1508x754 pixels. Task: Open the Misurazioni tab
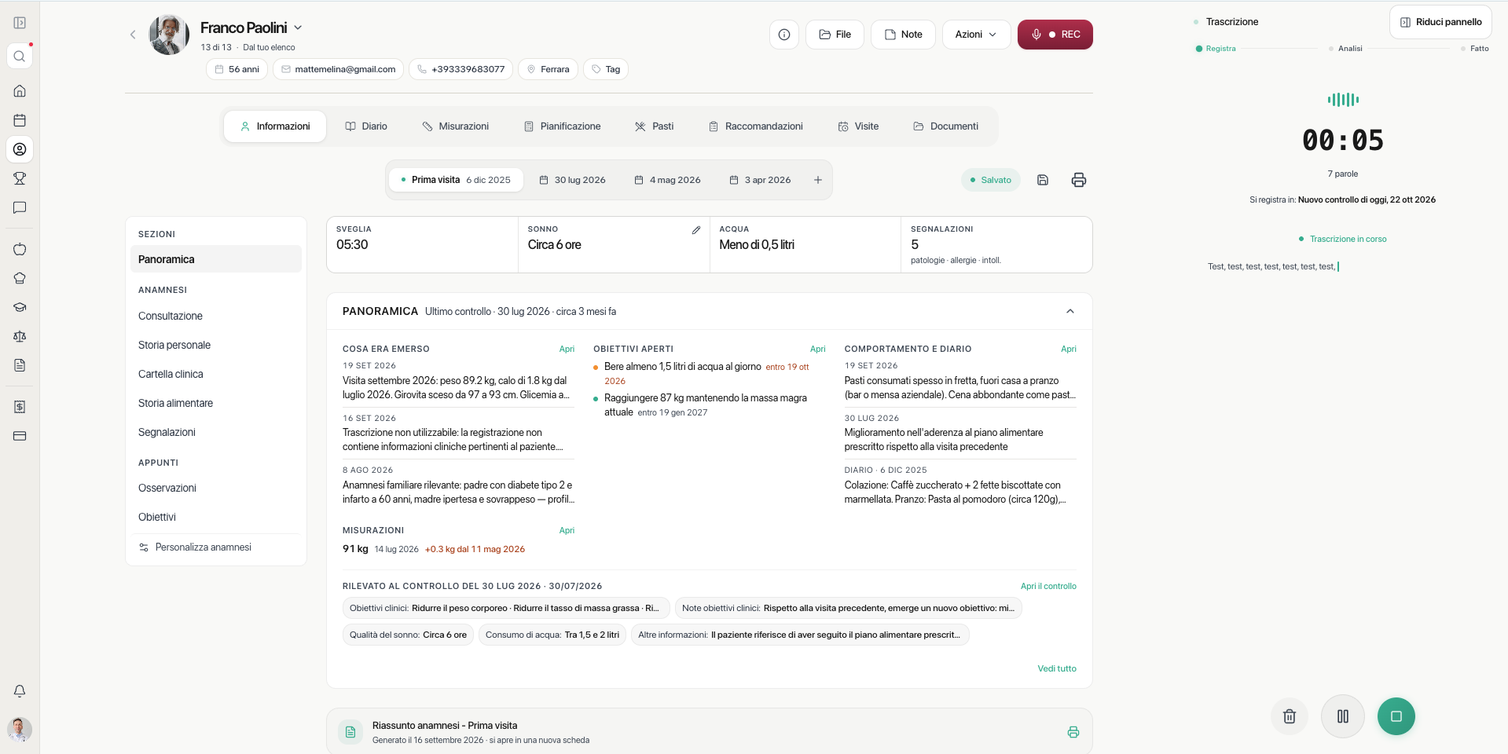point(456,126)
